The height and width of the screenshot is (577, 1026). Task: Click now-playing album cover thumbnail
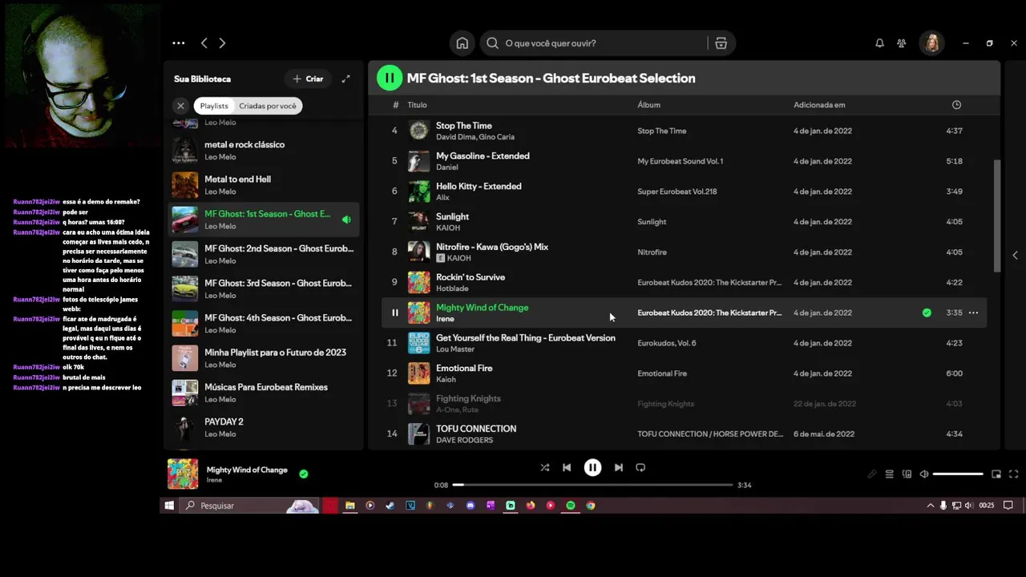(183, 474)
